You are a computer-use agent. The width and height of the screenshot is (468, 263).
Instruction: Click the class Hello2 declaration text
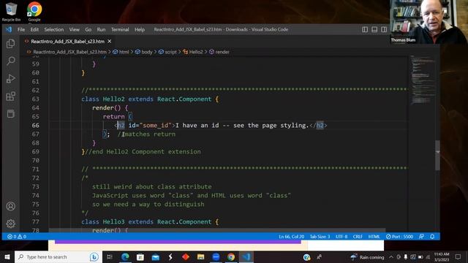pos(150,99)
